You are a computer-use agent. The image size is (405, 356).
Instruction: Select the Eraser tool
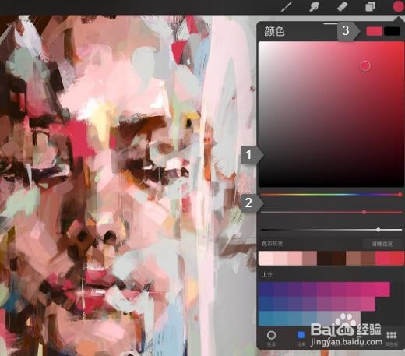pos(342,6)
